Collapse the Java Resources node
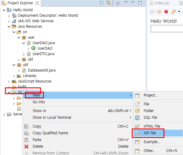This screenshot has width=183, height=155. (x=9, y=27)
